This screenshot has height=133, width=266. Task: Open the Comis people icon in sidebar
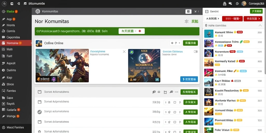tap(3, 31)
